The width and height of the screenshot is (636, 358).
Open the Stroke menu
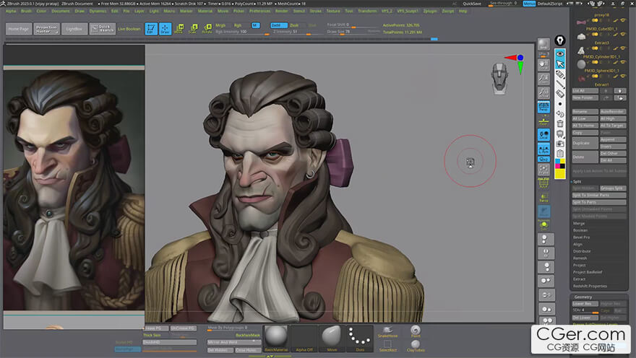click(x=316, y=11)
